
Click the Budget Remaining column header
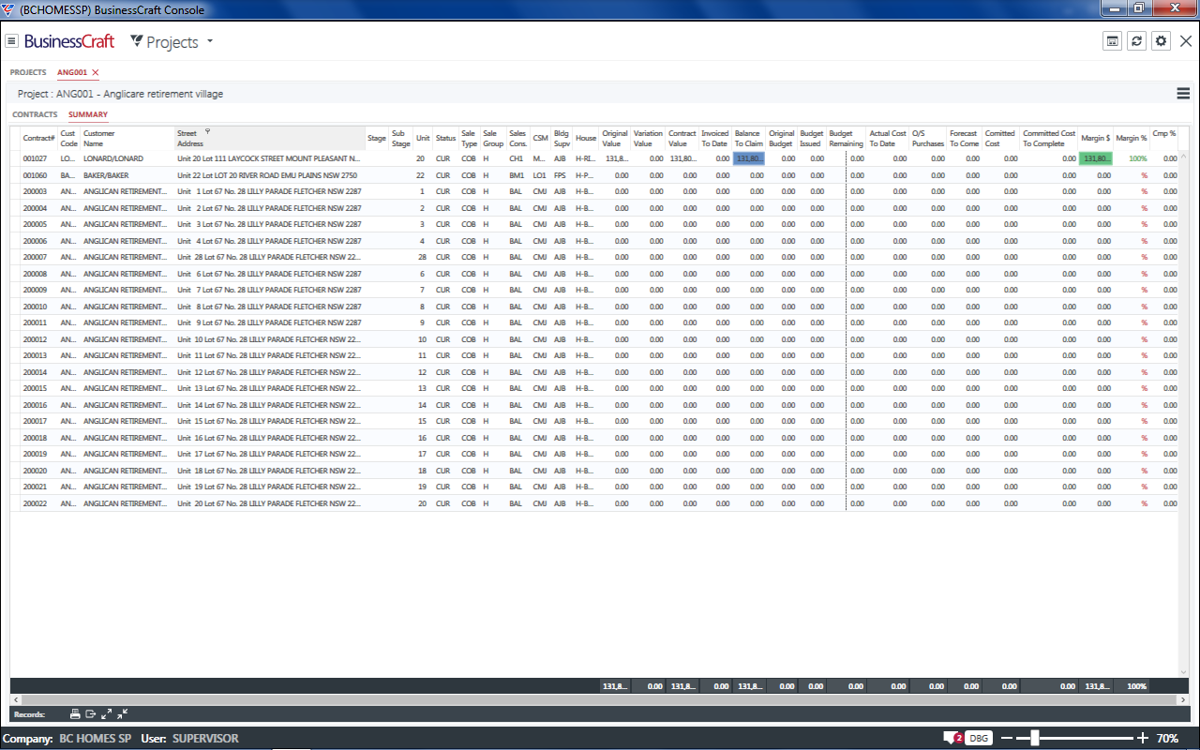[846, 138]
